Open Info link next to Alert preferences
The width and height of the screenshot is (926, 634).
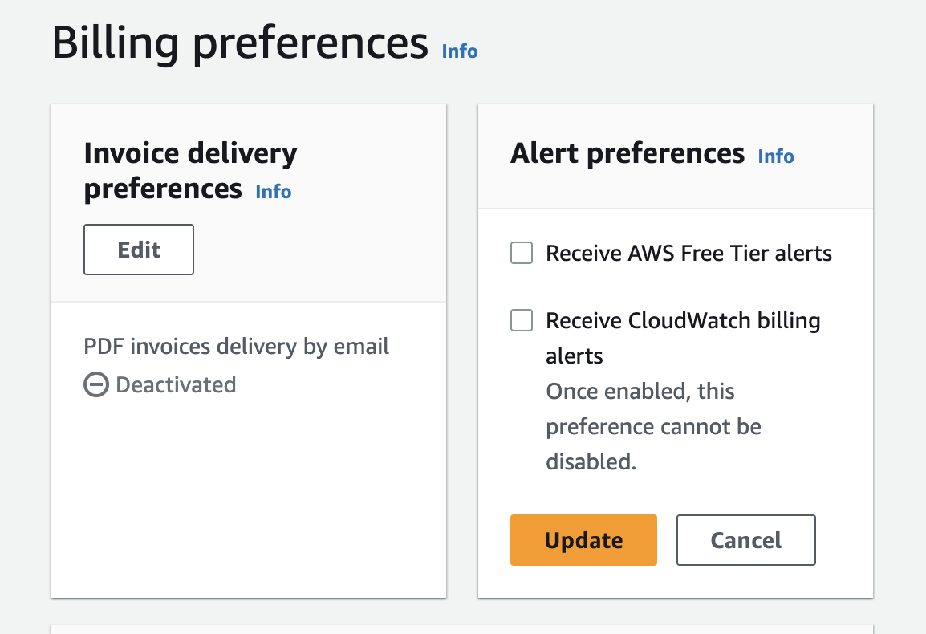(776, 156)
